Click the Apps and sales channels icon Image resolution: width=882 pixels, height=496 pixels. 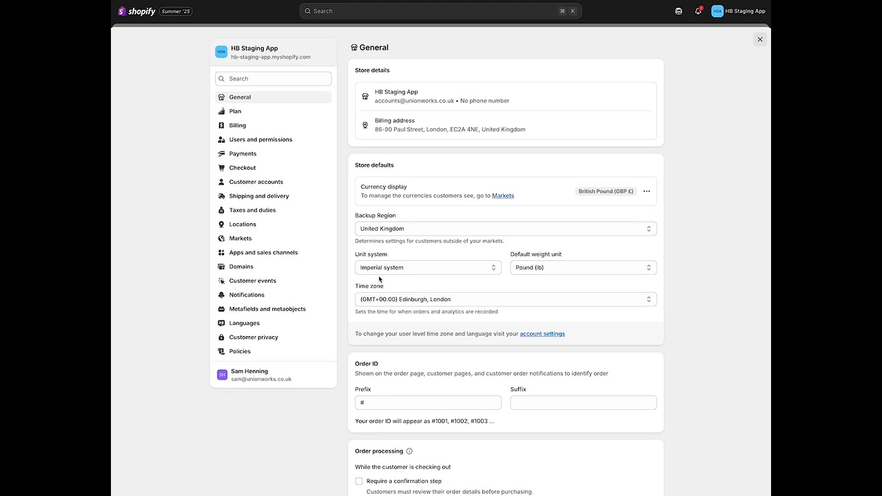pyautogui.click(x=222, y=253)
